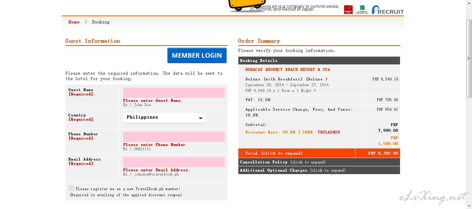472x209 pixels.
Task: Click the vertical scrollbar thumb
Action: [x=469, y=59]
